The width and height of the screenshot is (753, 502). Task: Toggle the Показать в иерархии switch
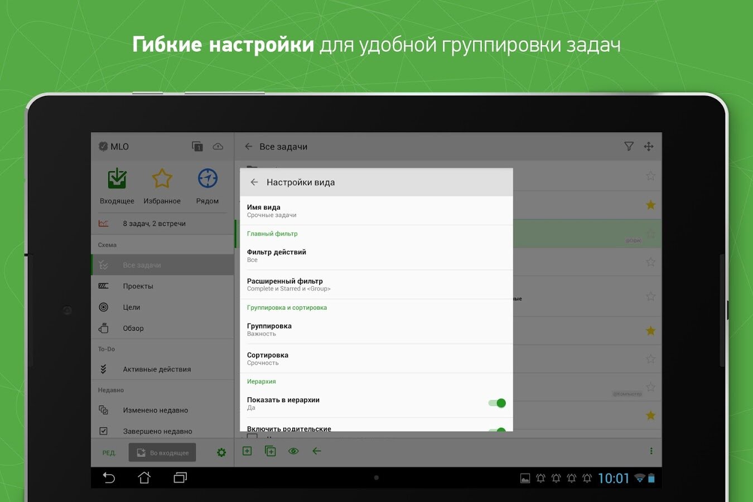click(x=496, y=403)
